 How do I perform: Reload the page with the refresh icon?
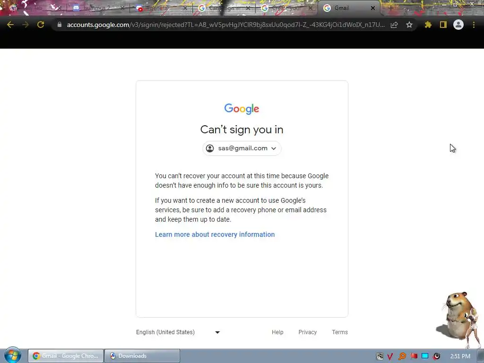click(41, 25)
